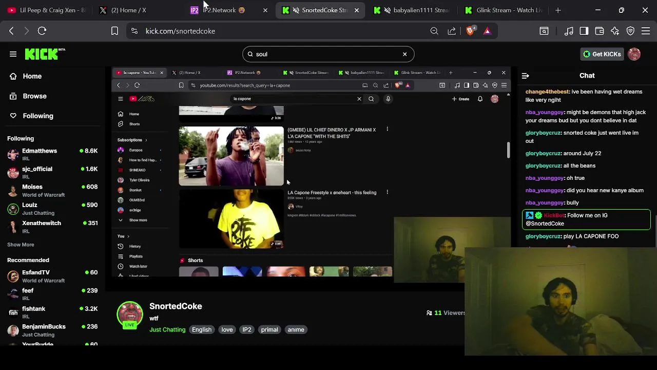Screen dimensions: 657x370
Task: Open EsfandTV in Recommended list
Action: 51,276
